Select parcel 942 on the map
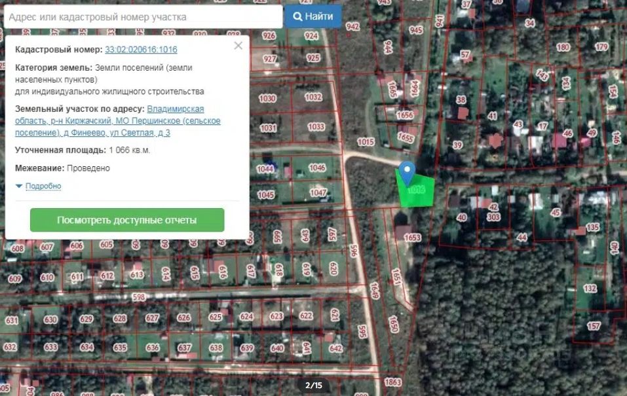Image resolution: width=627 pixels, height=396 pixels. pos(352,27)
